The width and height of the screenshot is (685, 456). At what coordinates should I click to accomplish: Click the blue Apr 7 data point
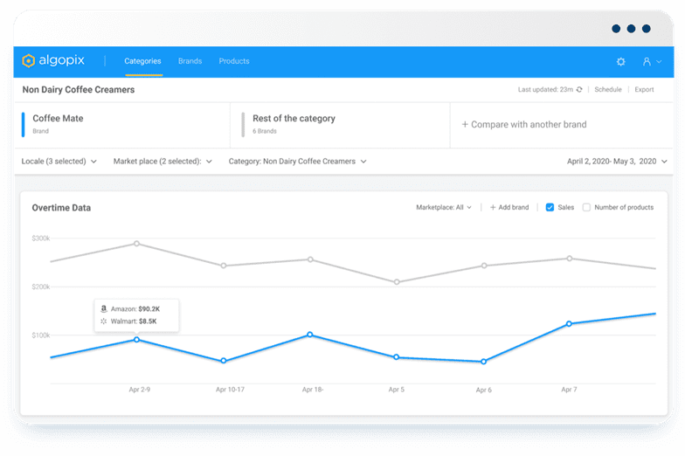click(x=569, y=323)
